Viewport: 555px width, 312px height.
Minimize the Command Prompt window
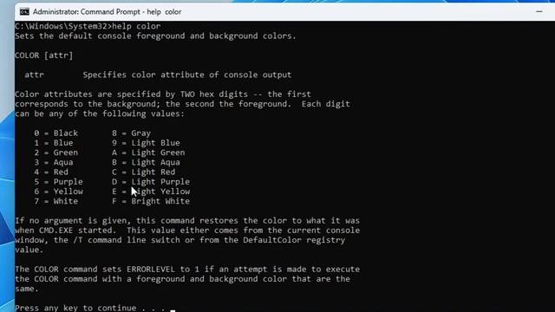539,11
